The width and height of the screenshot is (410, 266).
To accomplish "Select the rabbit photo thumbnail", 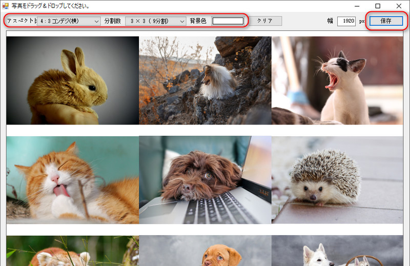I will click(73, 80).
